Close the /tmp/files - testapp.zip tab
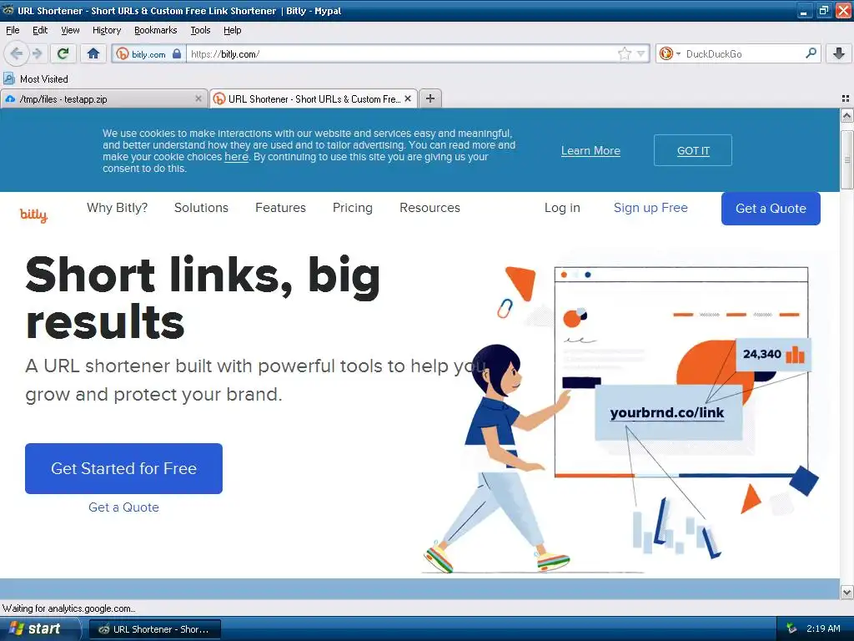 tap(198, 98)
